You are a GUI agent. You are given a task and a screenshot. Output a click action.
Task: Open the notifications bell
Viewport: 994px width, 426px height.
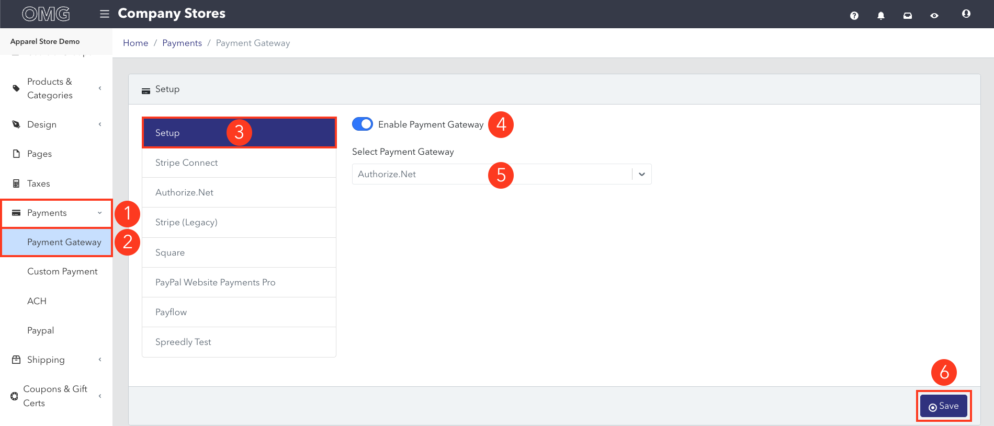click(881, 16)
